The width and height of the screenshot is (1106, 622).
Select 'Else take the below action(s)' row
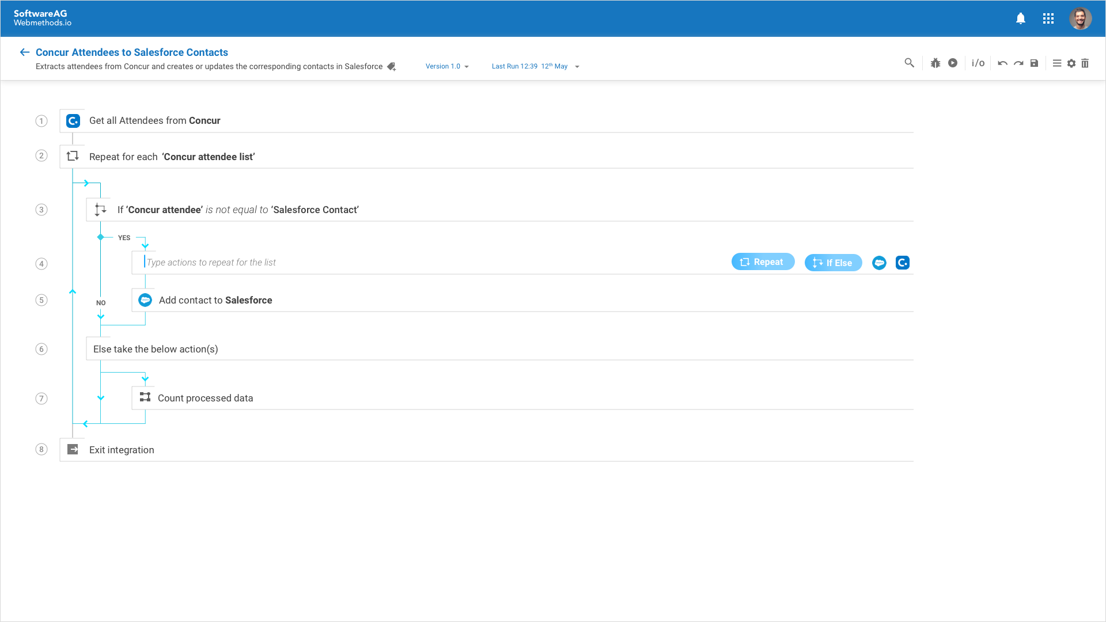tap(499, 349)
